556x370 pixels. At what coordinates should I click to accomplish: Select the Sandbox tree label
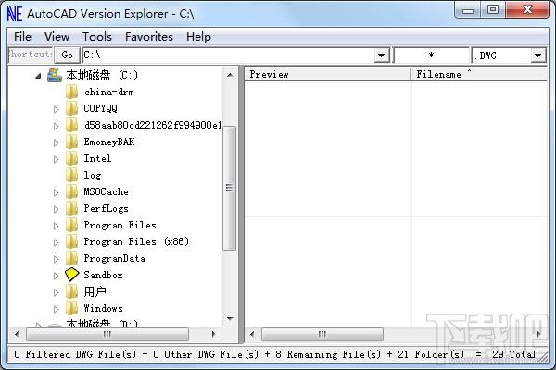[x=103, y=275]
